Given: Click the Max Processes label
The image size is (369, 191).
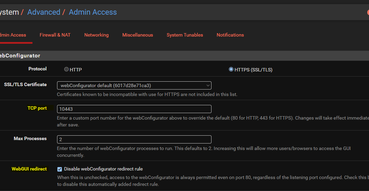Looking at the screenshot, I should coord(30,138).
